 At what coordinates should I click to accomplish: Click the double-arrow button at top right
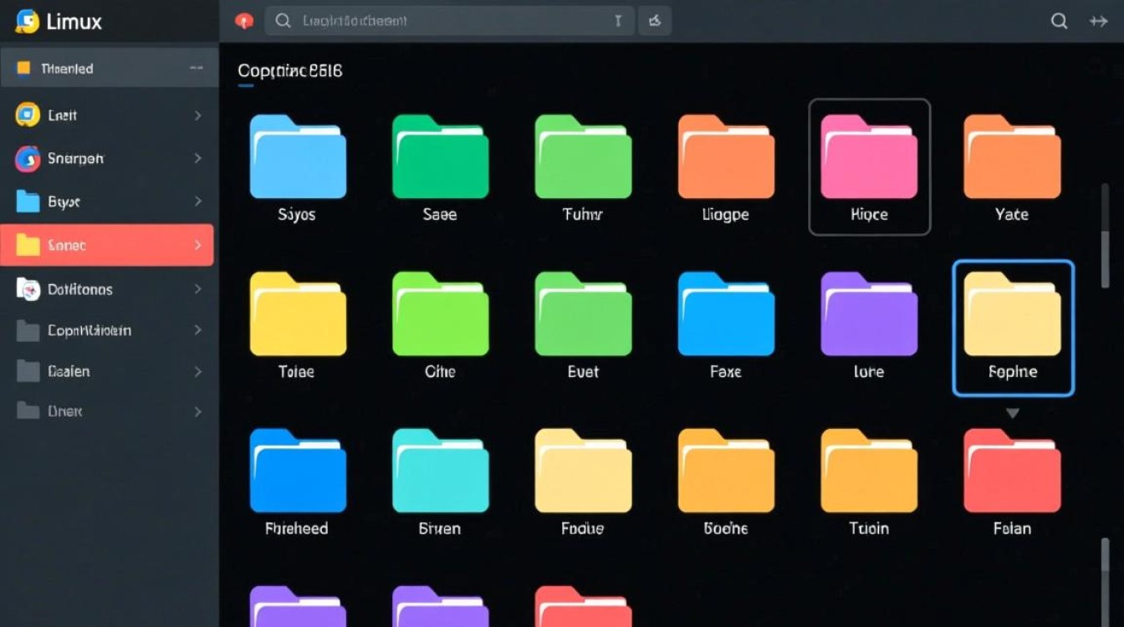pyautogui.click(x=1100, y=20)
